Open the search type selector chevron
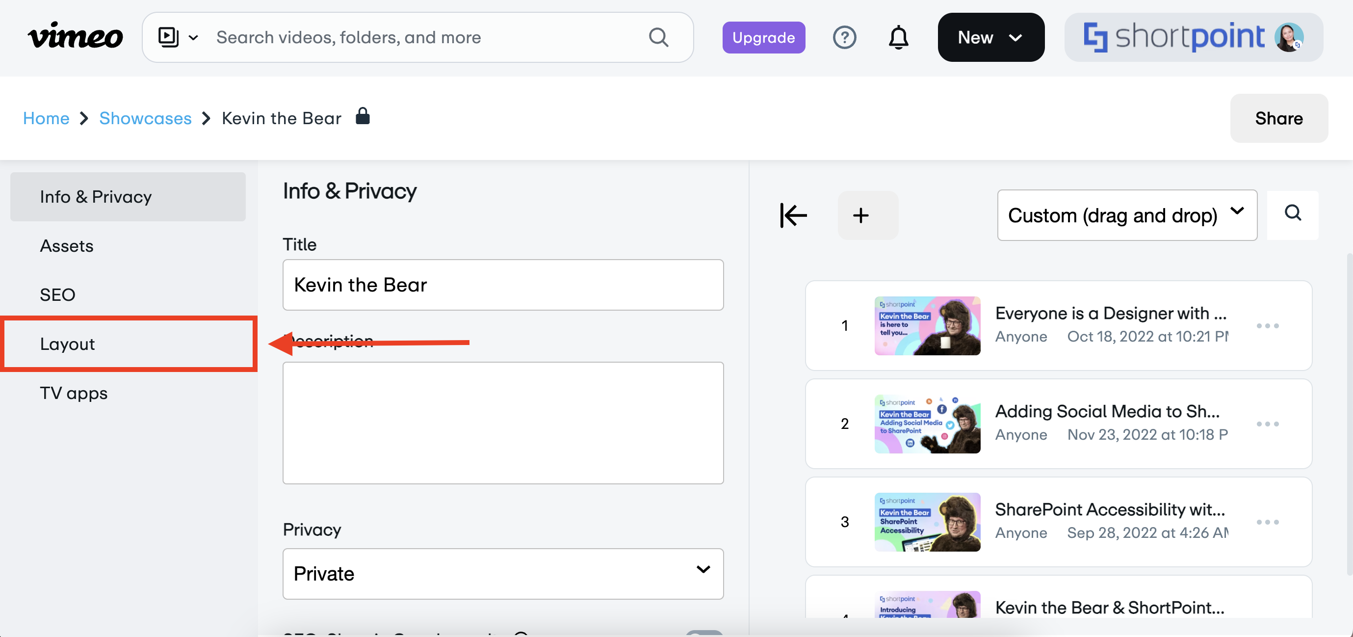Image resolution: width=1353 pixels, height=637 pixels. (x=193, y=37)
